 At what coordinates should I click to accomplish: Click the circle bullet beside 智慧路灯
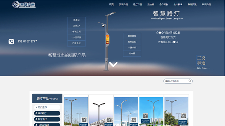36,119
